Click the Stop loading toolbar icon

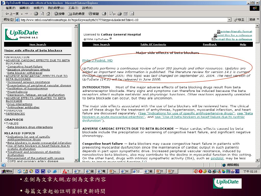[x=36, y=14]
